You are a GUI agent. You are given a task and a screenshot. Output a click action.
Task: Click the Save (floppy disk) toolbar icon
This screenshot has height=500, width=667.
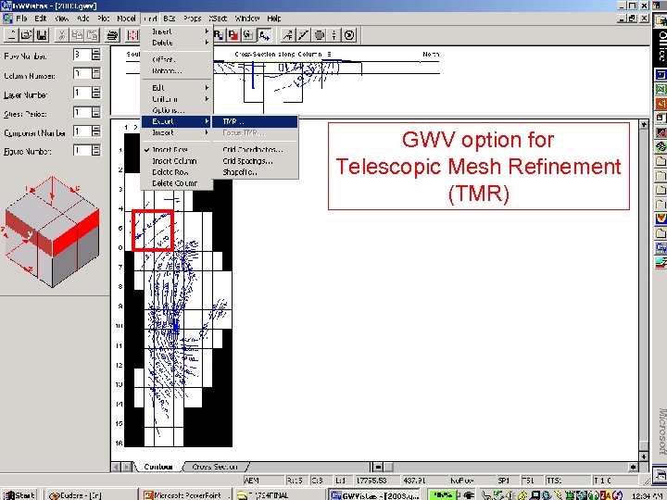pos(42,35)
